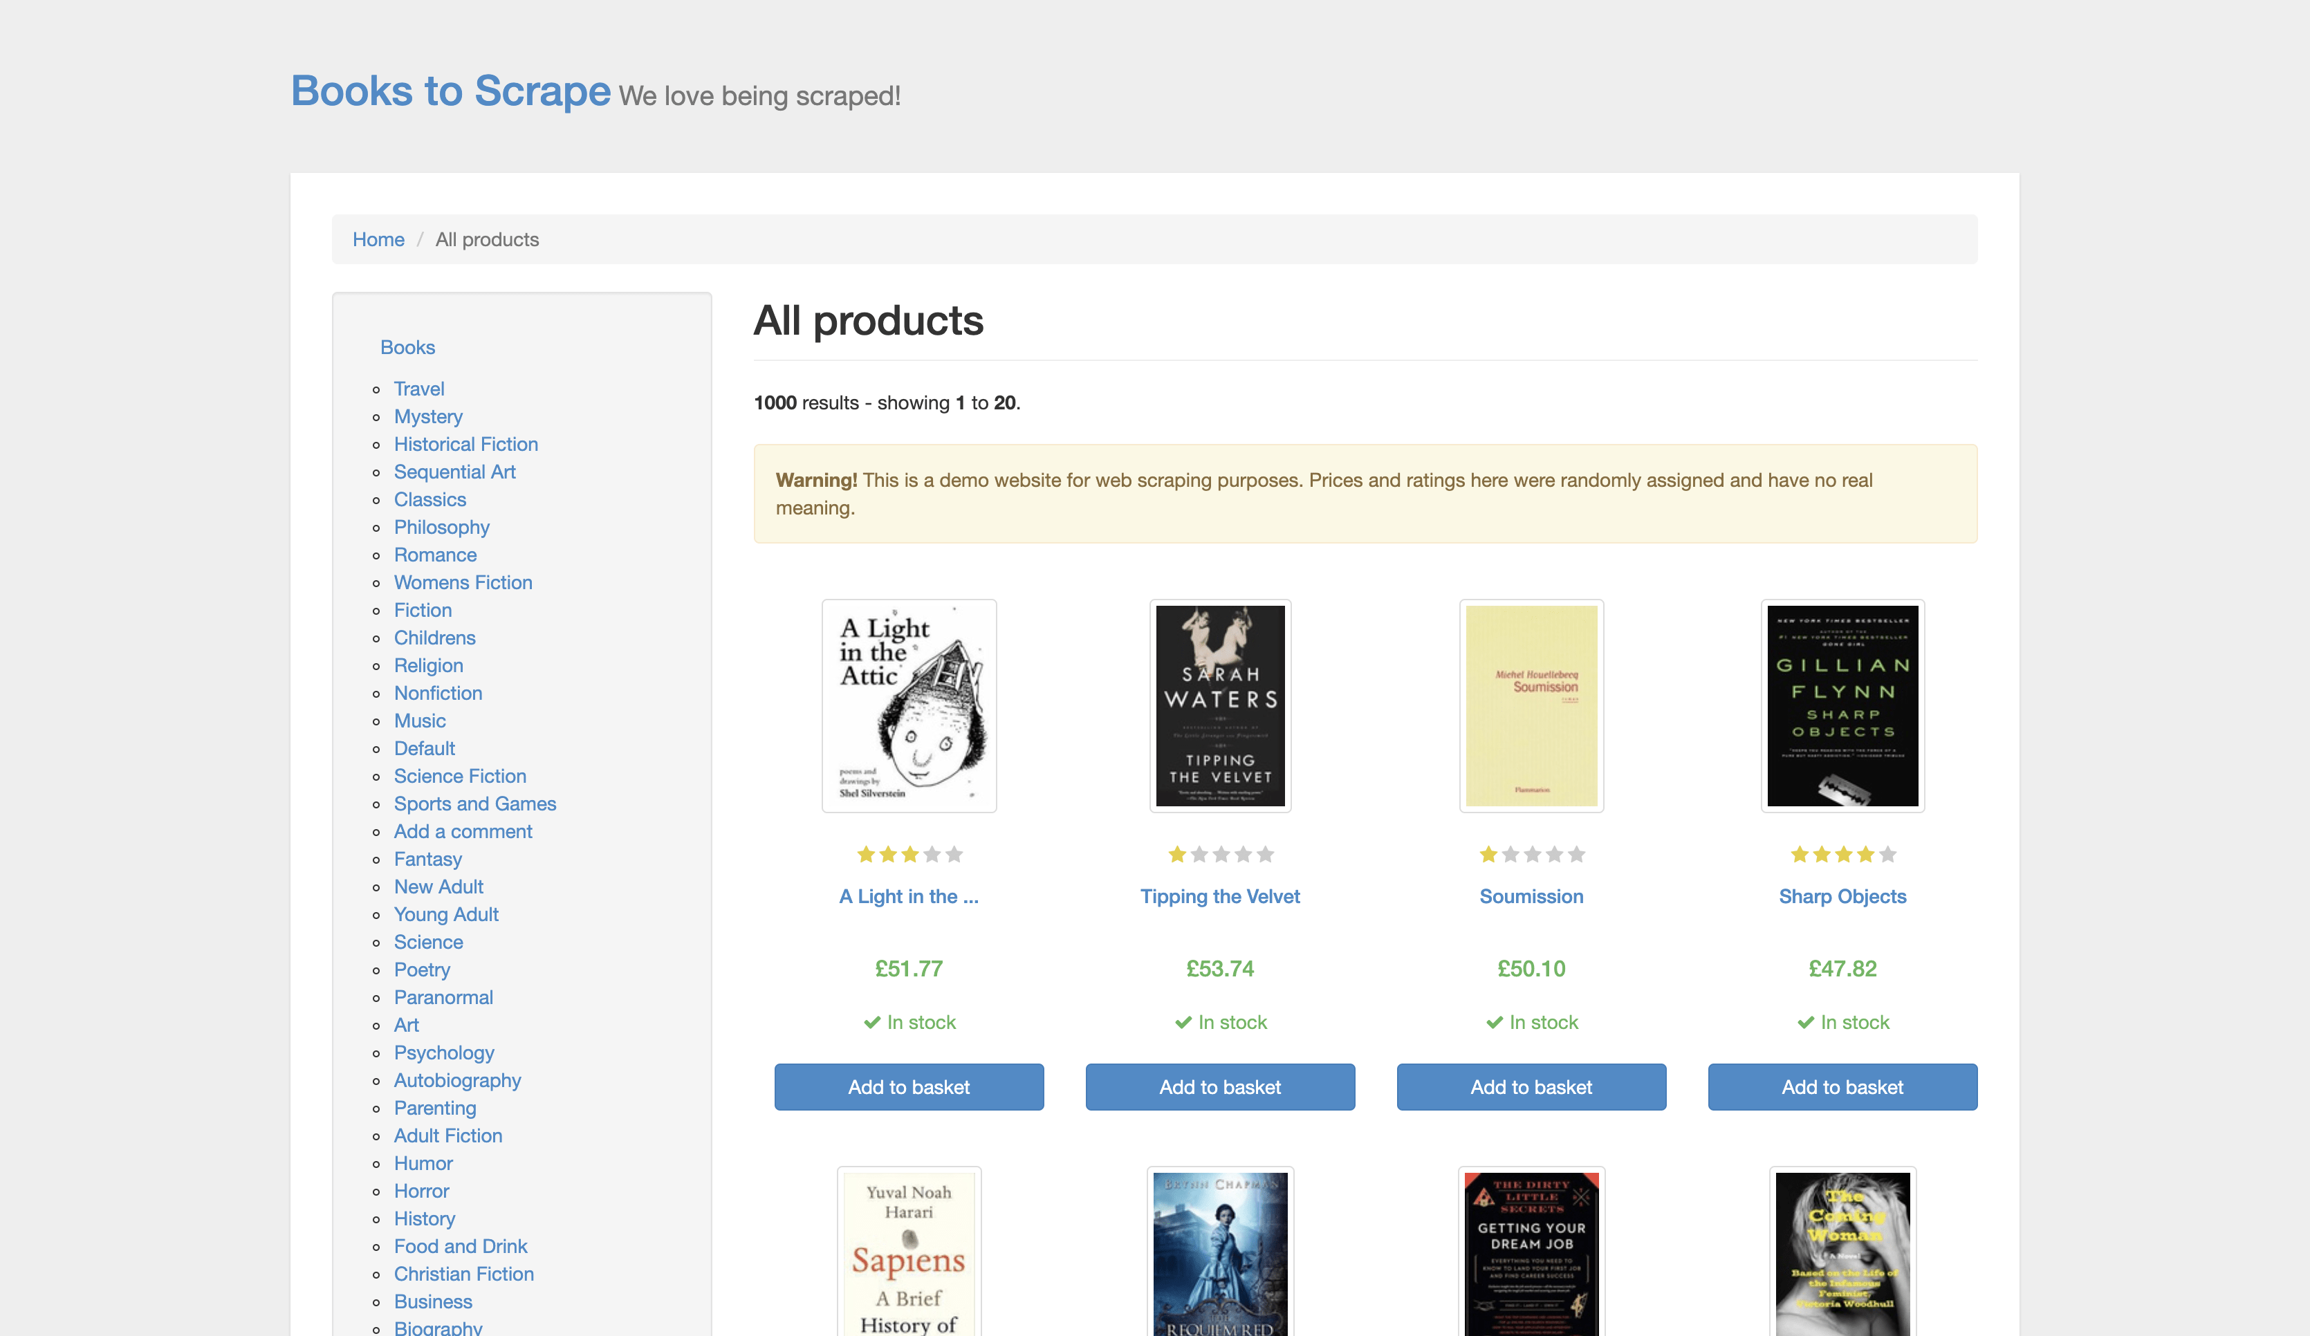Click the Add a comment category
This screenshot has width=2310, height=1336.
[463, 831]
